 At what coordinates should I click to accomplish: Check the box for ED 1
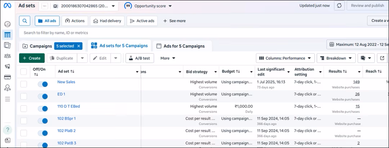tap(23, 96)
